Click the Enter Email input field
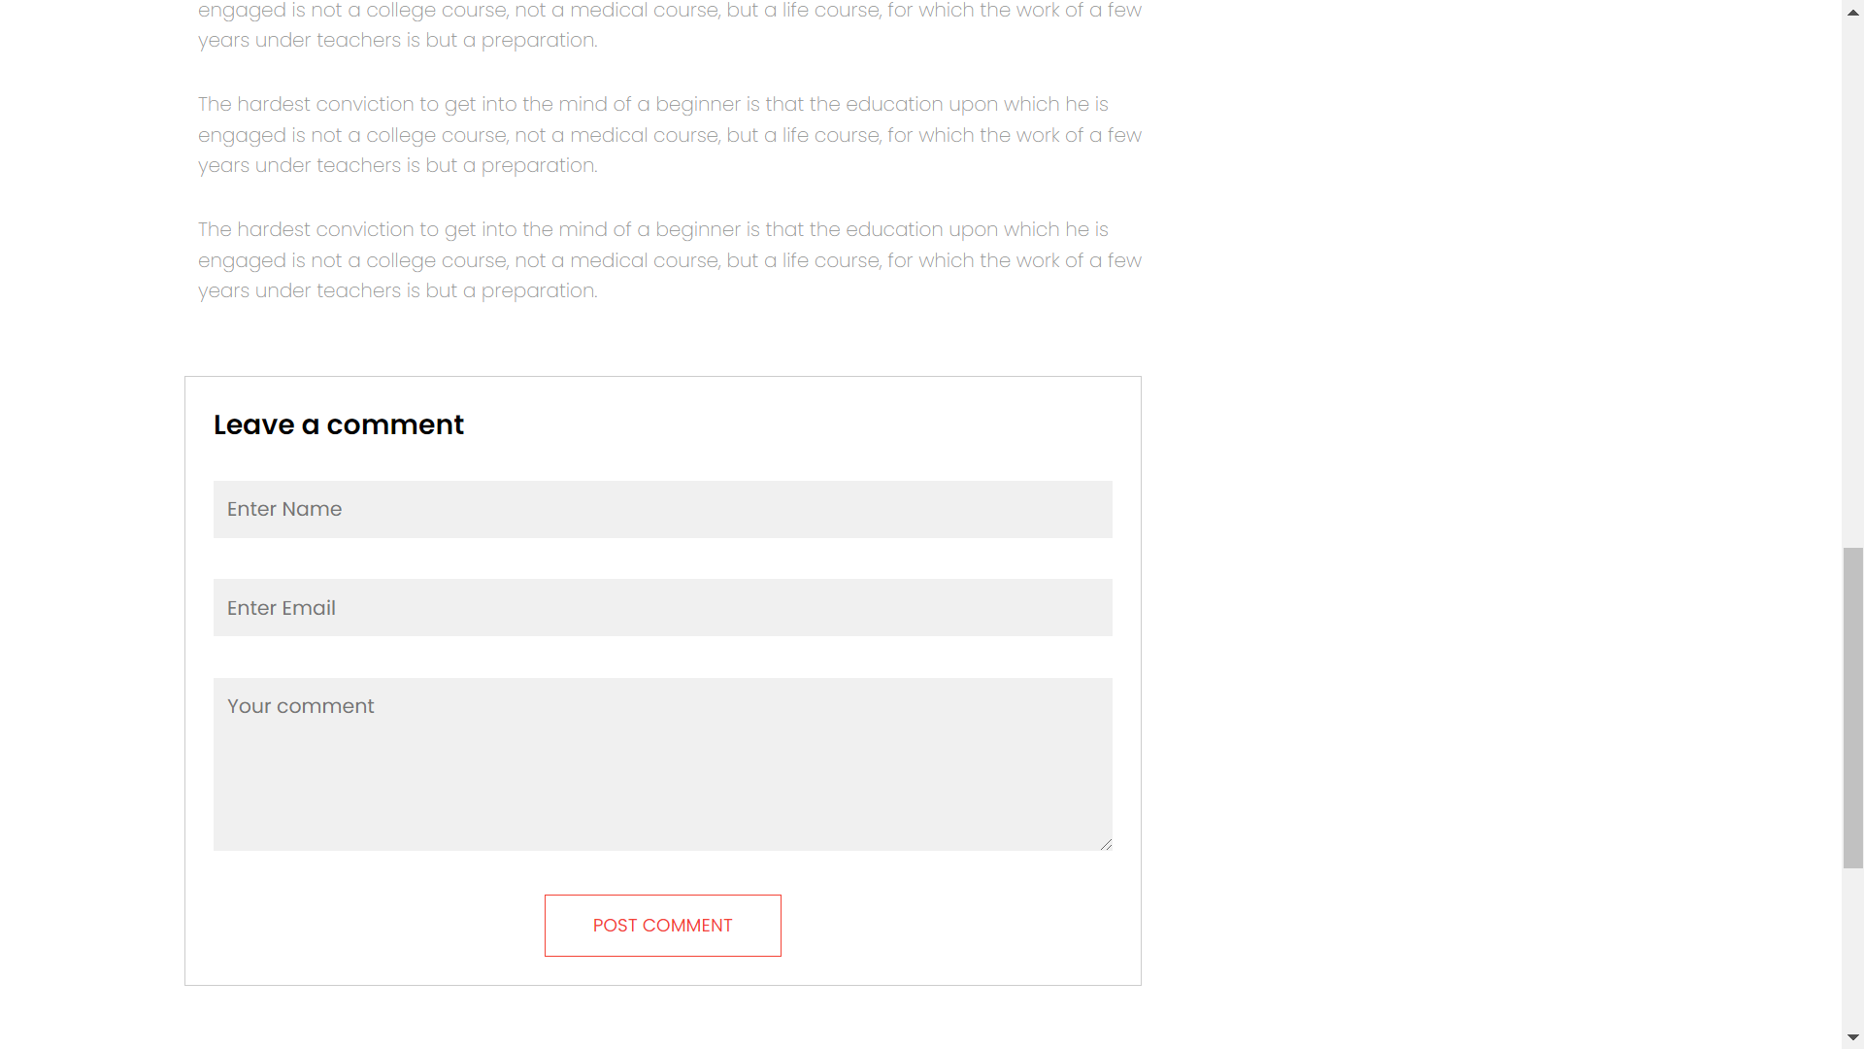1864x1049 pixels. tap(663, 607)
